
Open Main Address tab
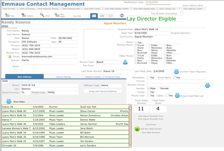click(x=25, y=77)
